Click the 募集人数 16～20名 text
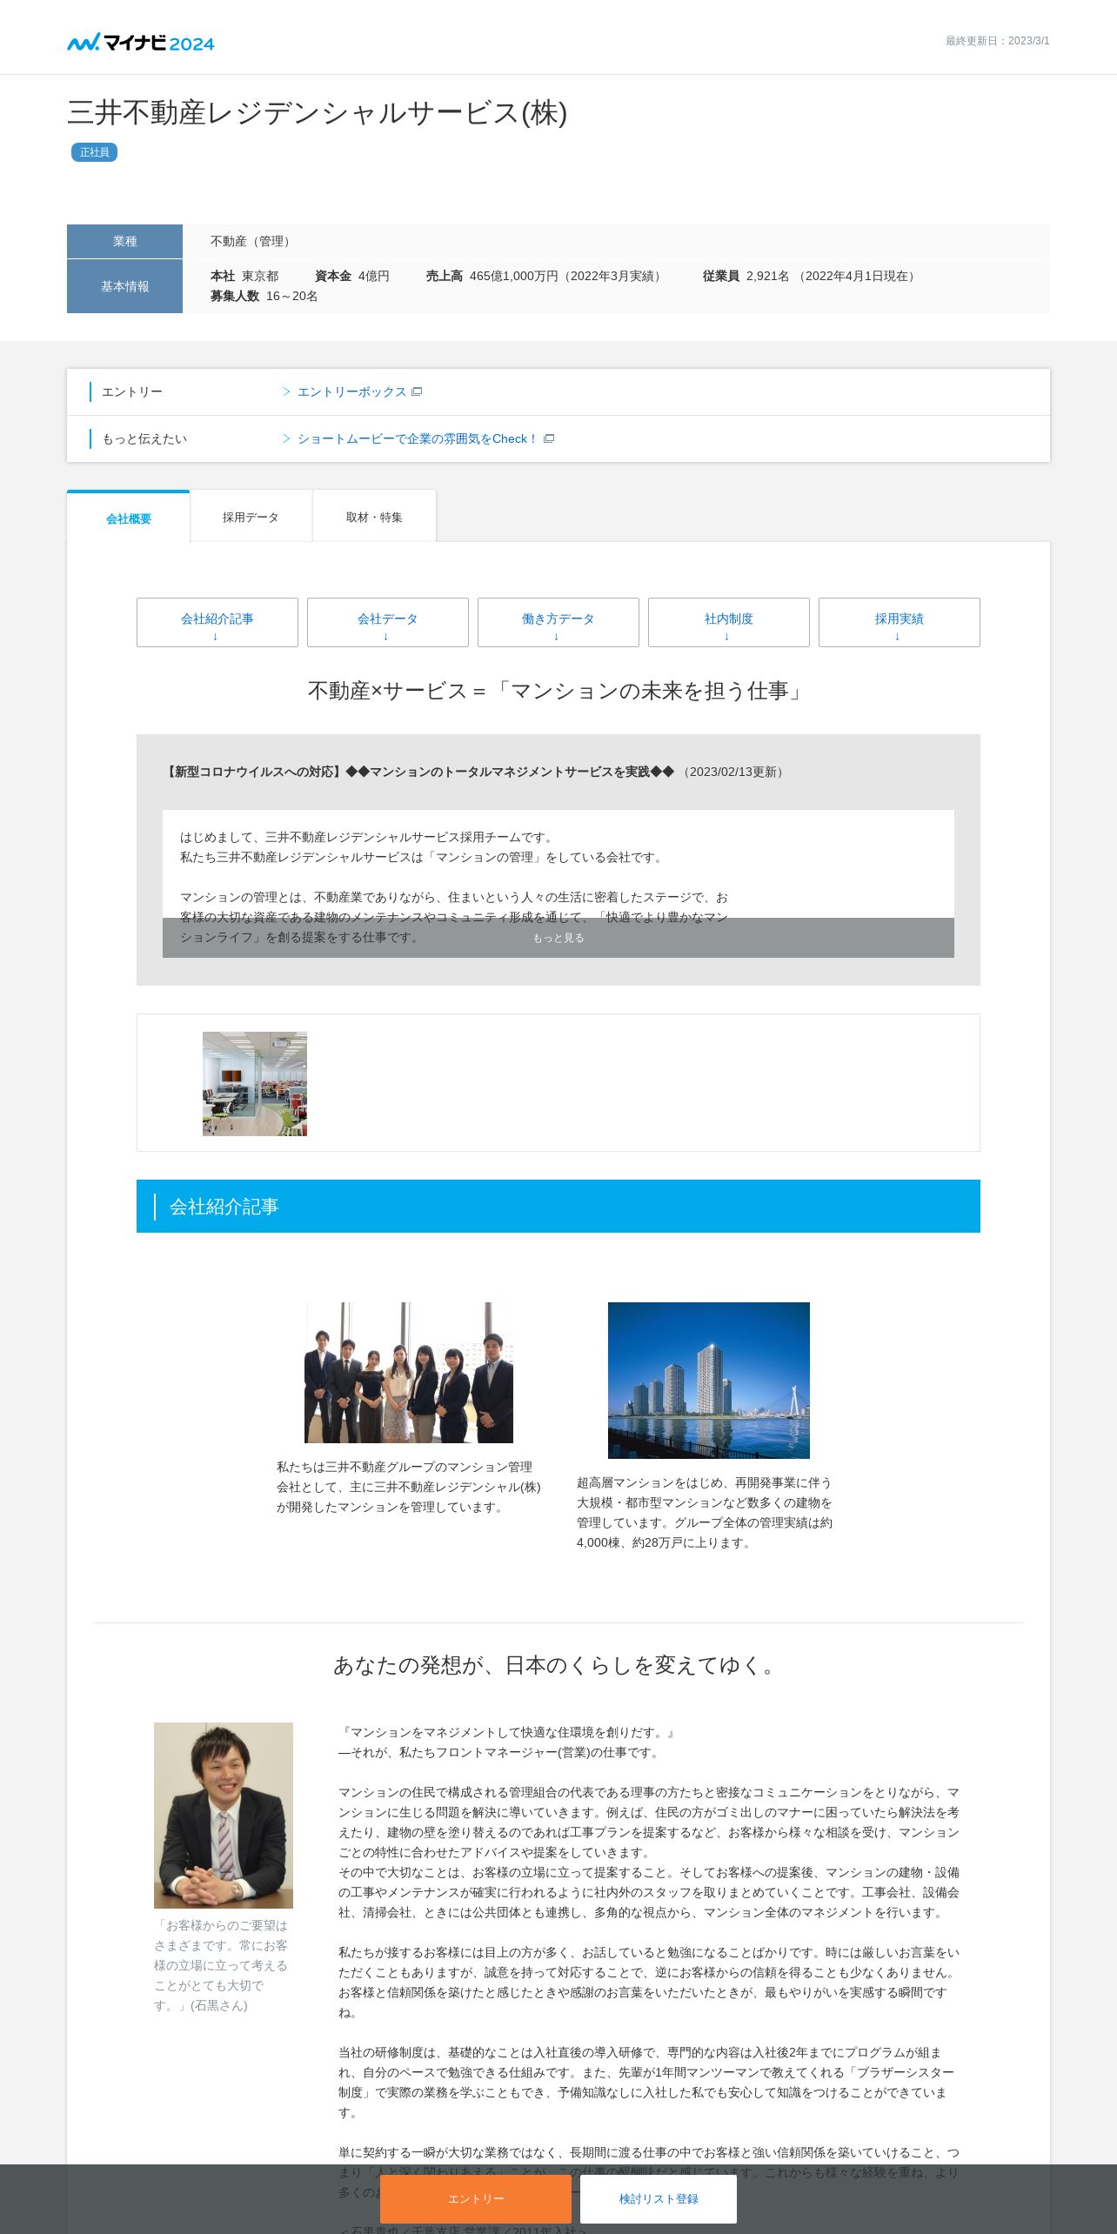1117x2234 pixels. (x=264, y=296)
